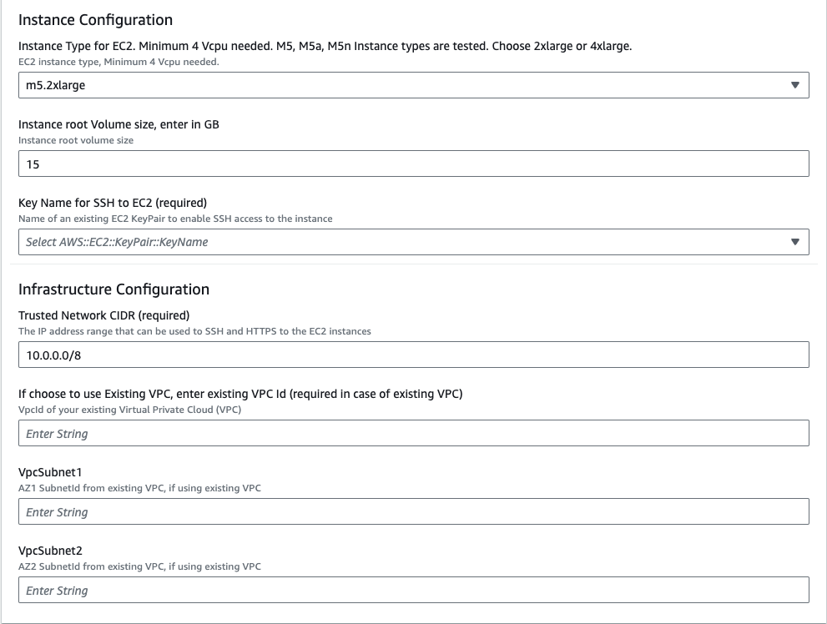Open the KeyPair KeyName dropdown
827x624 pixels.
coord(413,241)
